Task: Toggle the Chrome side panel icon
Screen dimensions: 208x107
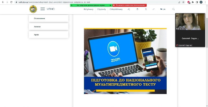Action: click(x=197, y=2)
